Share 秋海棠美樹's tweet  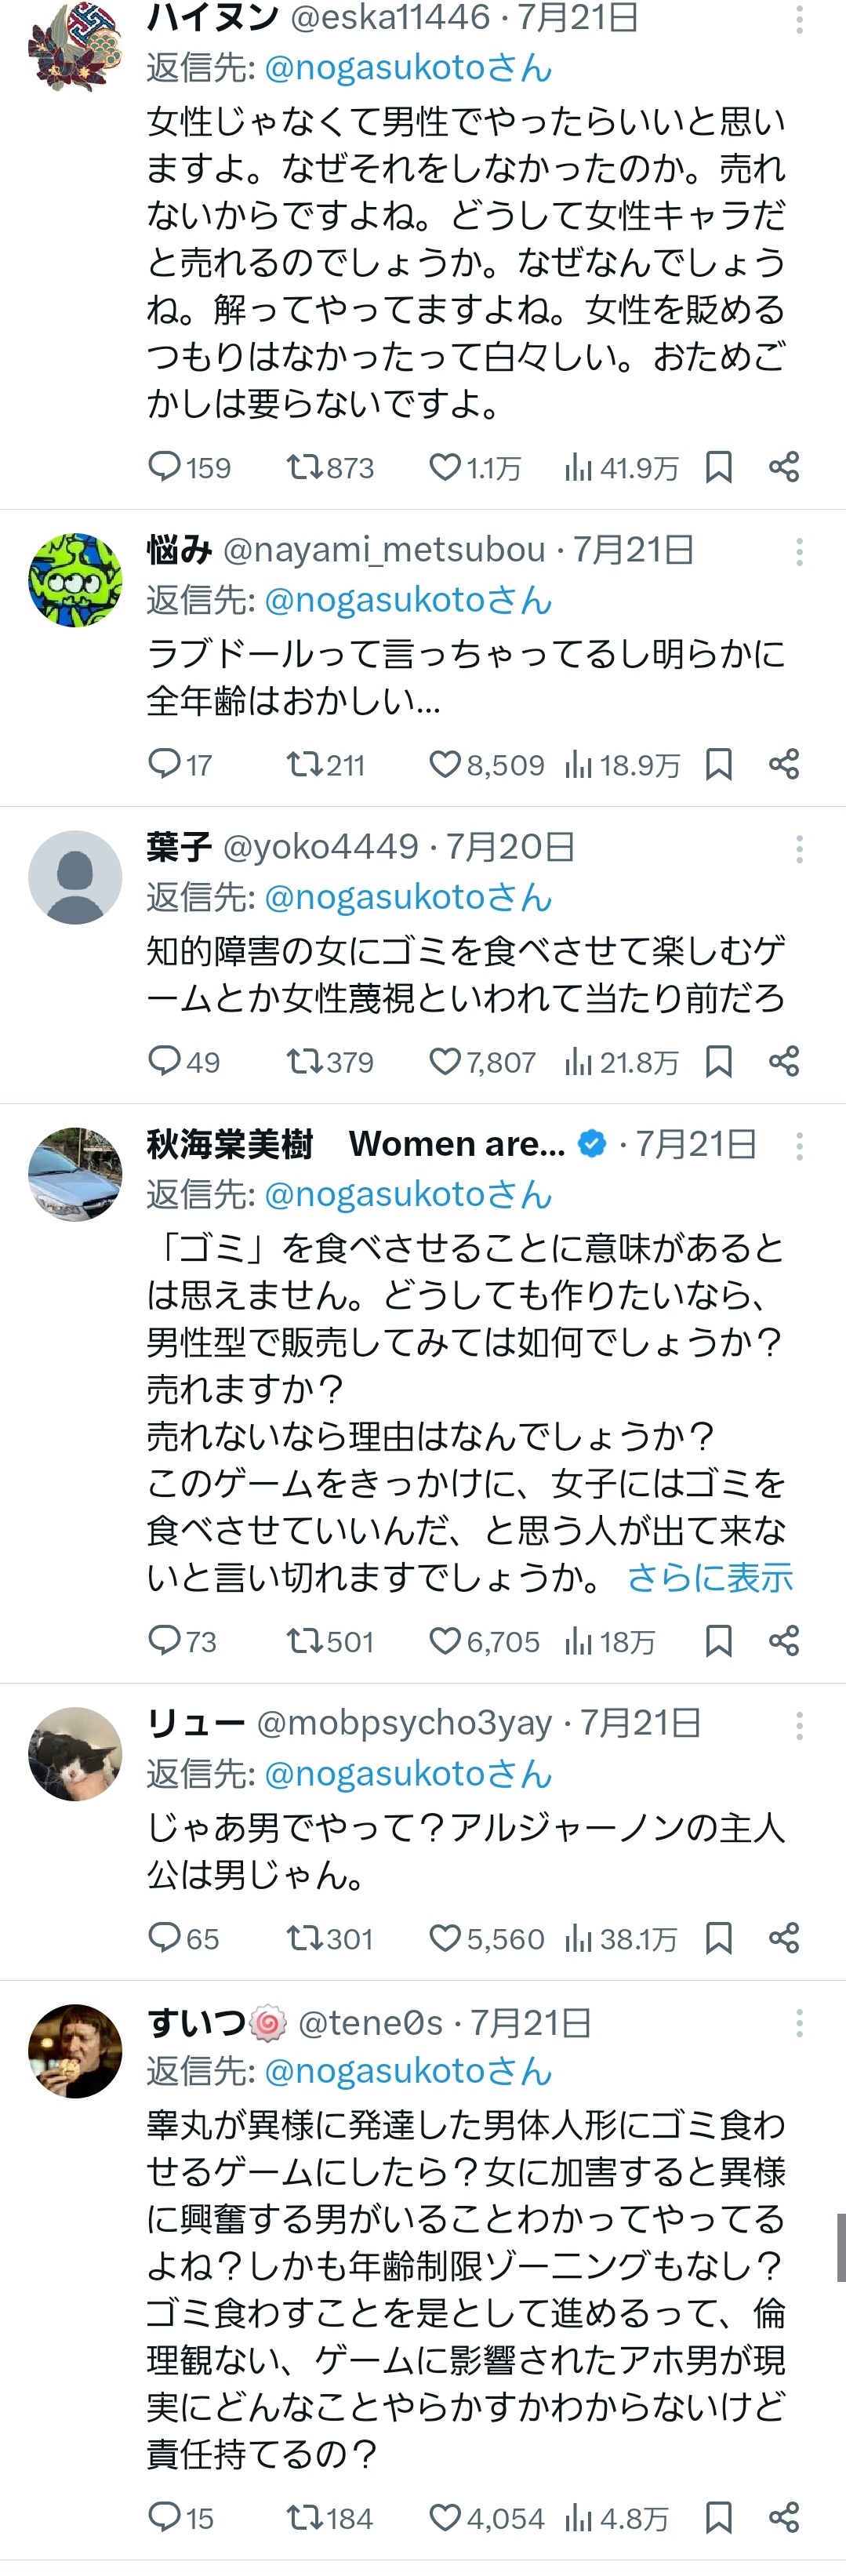point(784,1641)
